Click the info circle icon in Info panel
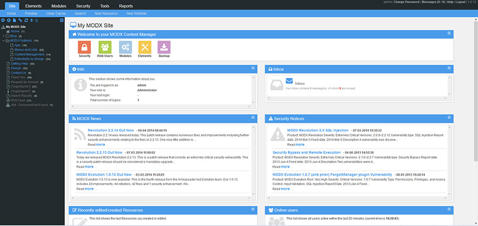 (x=81, y=85)
